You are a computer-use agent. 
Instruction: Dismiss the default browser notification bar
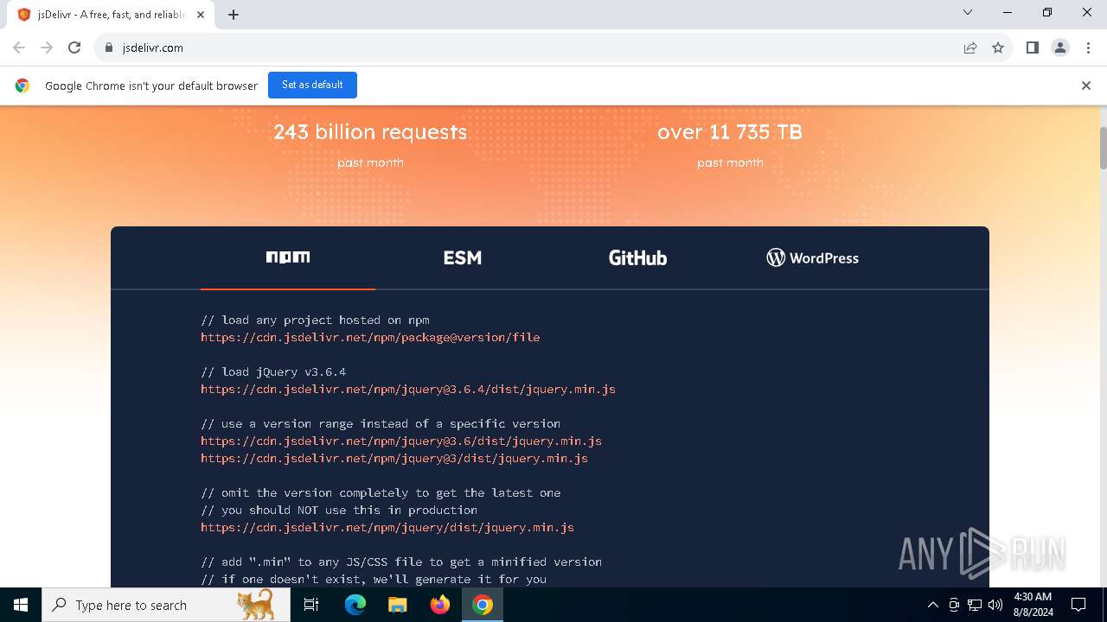tap(1086, 86)
